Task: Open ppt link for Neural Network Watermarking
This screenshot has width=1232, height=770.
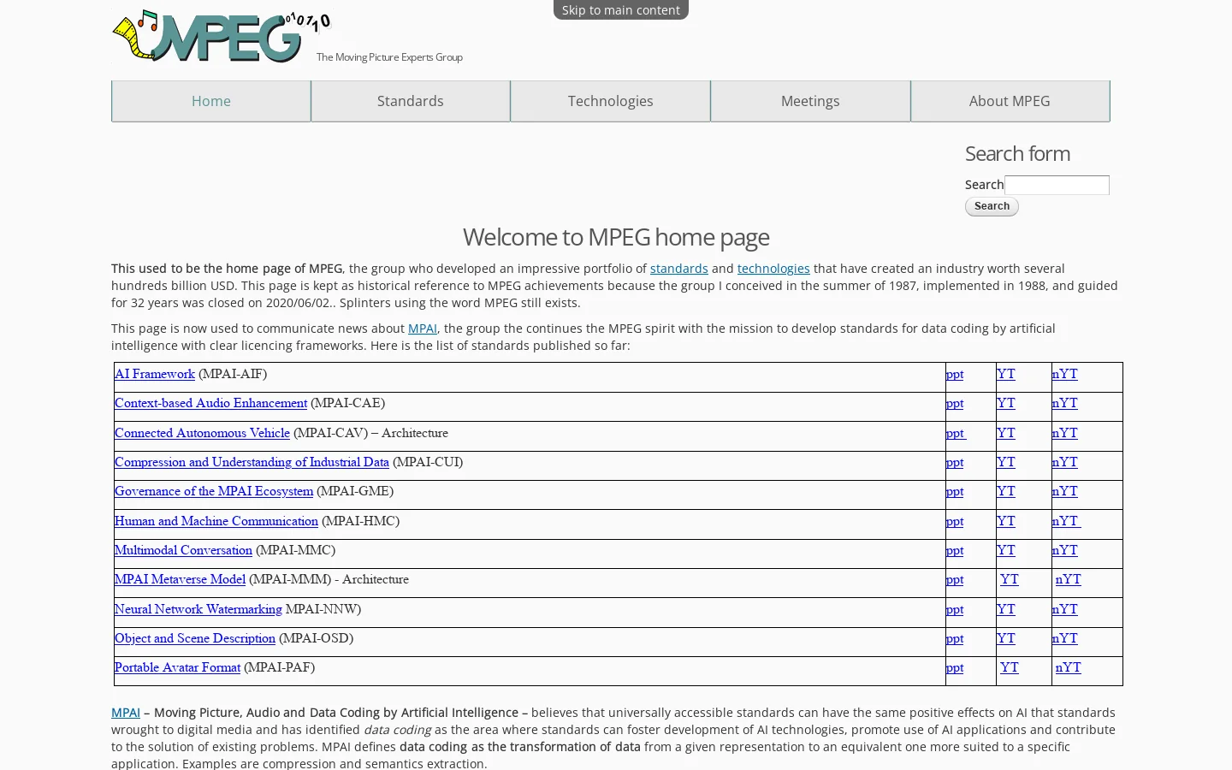Action: click(x=955, y=609)
